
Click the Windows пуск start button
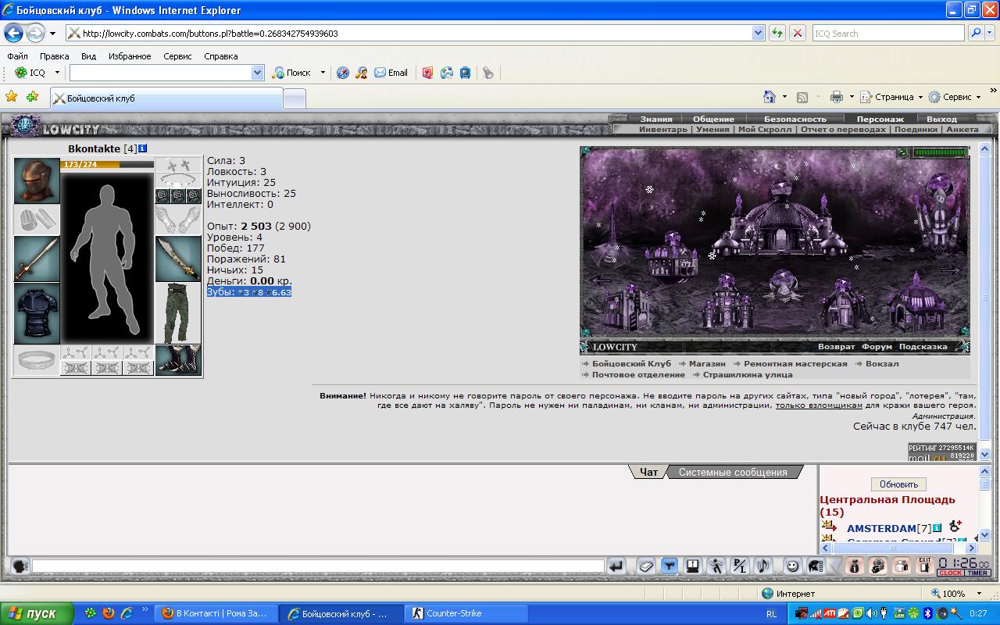(37, 613)
